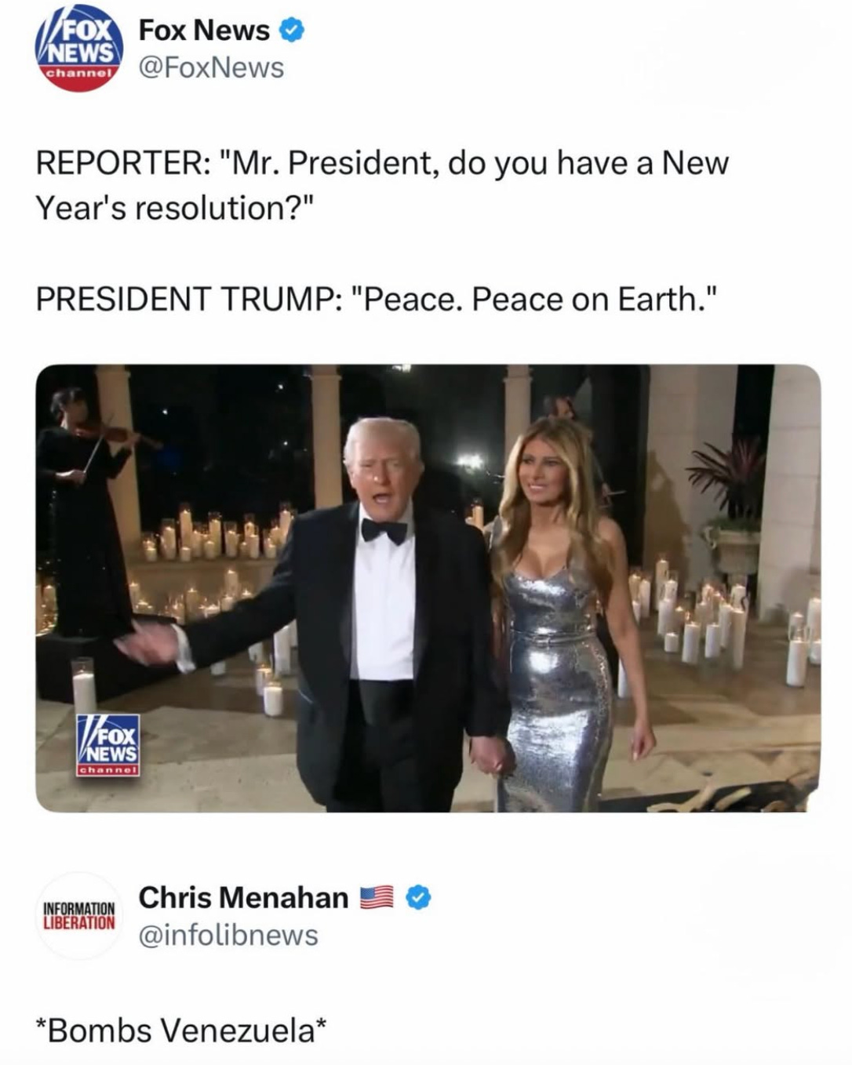The image size is (852, 1065).
Task: Open the Chris Menahan display name
Action: (x=243, y=897)
